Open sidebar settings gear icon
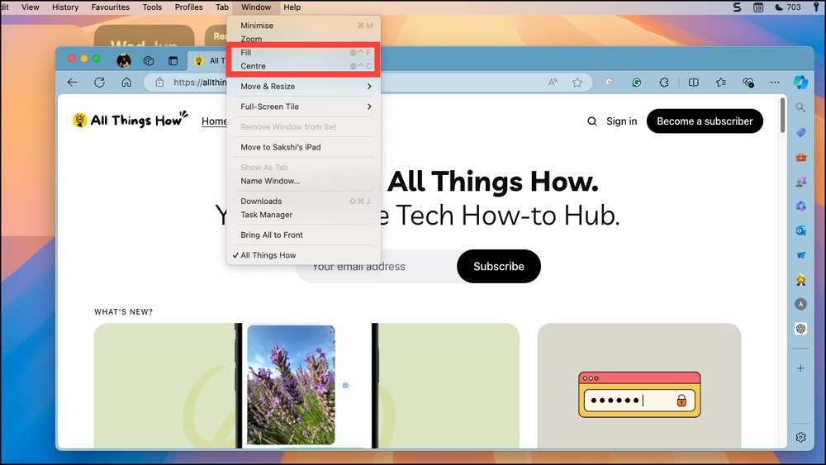The height and width of the screenshot is (465, 826). pos(800,437)
